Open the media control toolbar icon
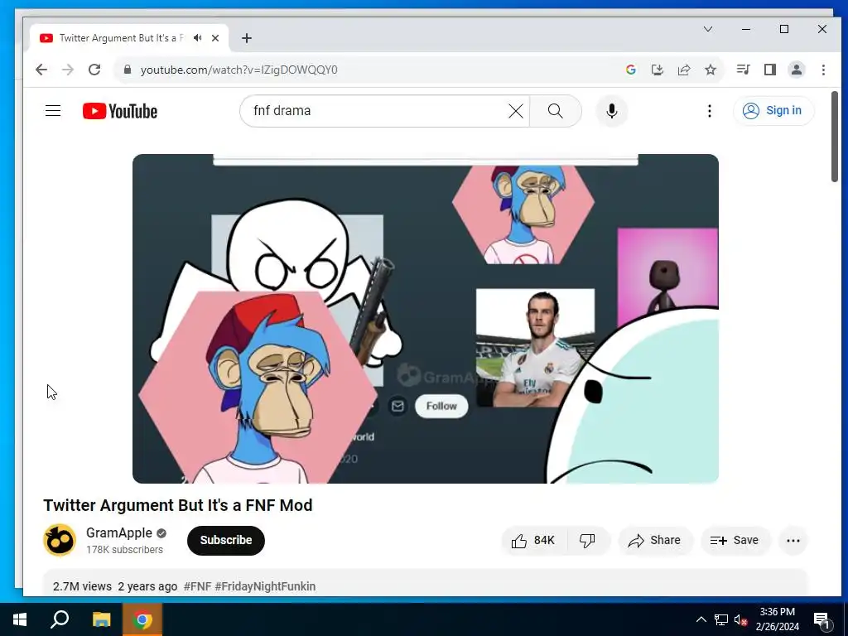848x636 pixels. click(x=743, y=70)
